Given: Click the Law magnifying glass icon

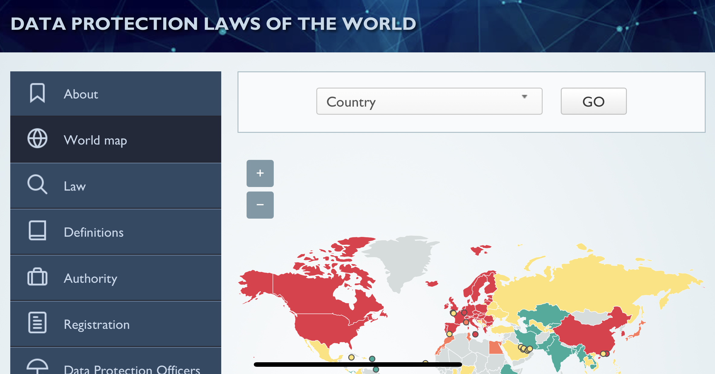Looking at the screenshot, I should click(x=37, y=184).
